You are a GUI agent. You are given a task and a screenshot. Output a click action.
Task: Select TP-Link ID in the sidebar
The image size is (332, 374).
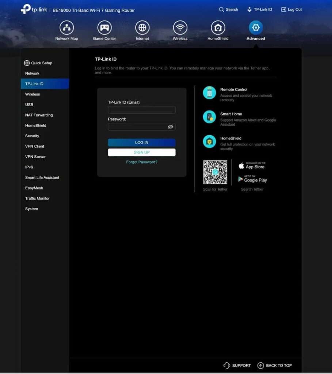[45, 84]
